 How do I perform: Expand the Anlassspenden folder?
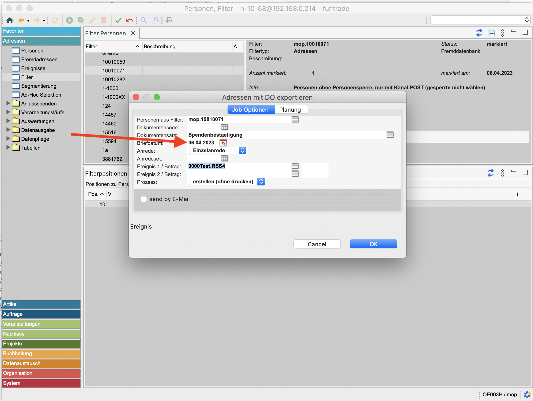(8, 103)
